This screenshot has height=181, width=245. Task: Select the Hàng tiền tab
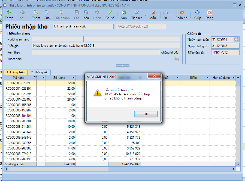click(x=15, y=72)
